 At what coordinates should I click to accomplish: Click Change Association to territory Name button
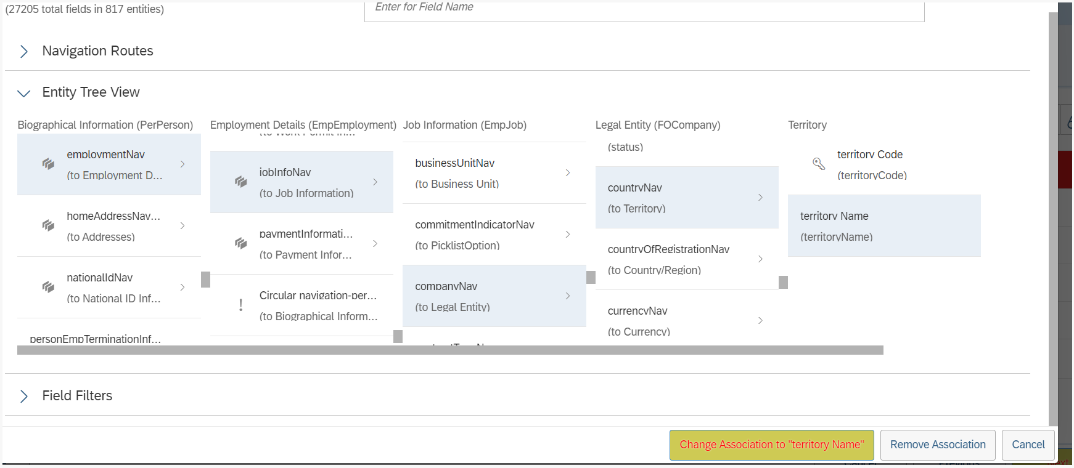(772, 445)
